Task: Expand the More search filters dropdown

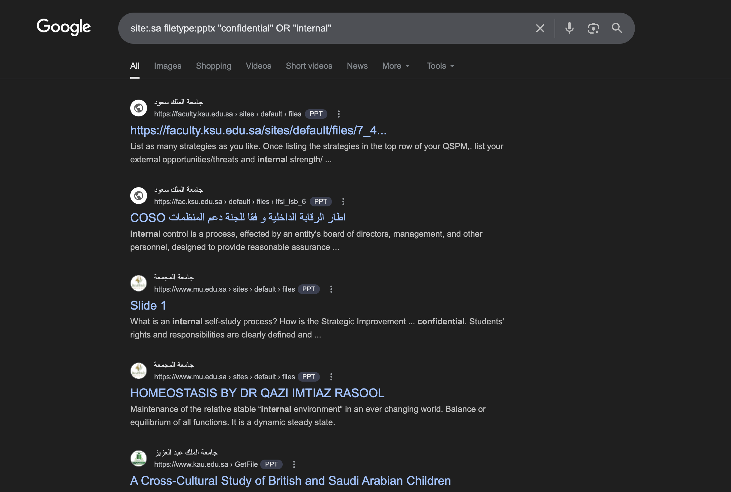Action: pos(396,66)
